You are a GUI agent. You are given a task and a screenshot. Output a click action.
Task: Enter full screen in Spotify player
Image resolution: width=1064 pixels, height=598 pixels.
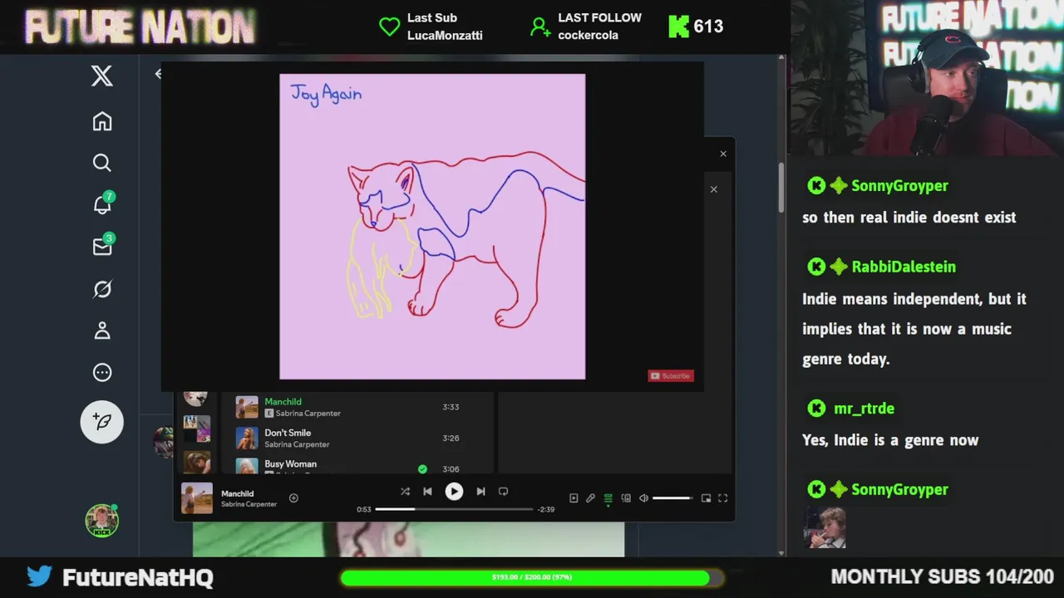722,498
